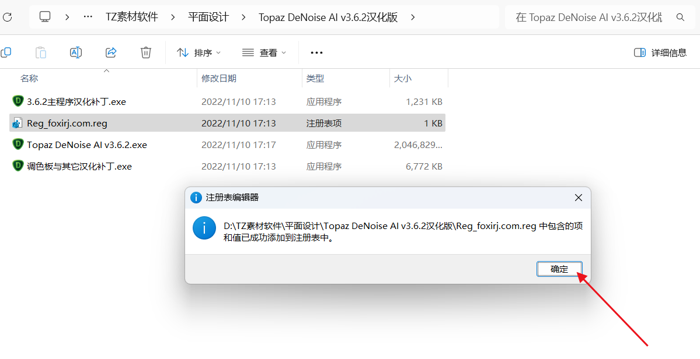The height and width of the screenshot is (359, 700).
Task: Select the file 调色板与其它汉化补丁.exe
Action: [x=227, y=166]
